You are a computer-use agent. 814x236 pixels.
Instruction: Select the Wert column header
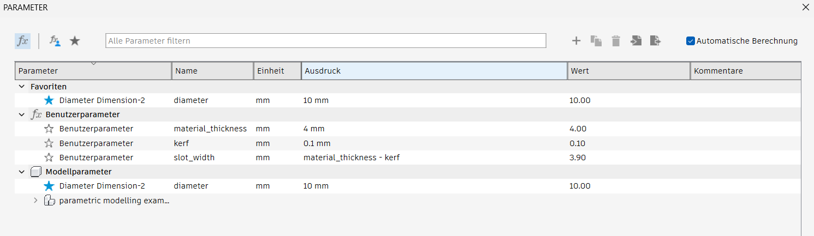coord(629,71)
